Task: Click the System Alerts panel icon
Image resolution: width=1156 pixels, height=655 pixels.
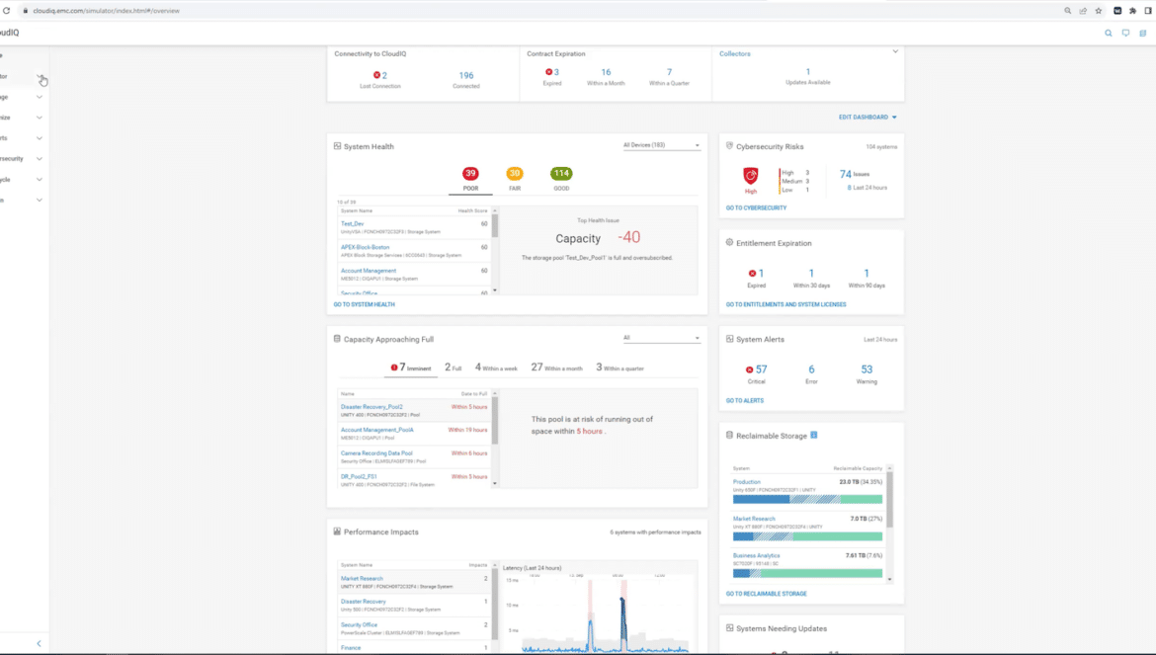Action: coord(729,339)
